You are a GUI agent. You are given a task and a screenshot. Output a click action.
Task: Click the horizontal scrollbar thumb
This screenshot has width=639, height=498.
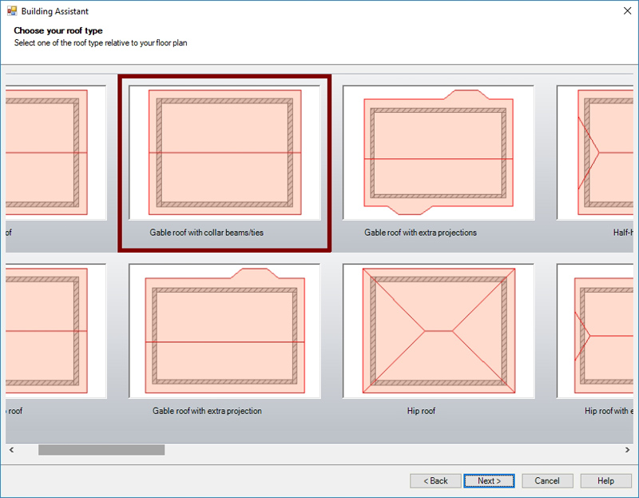click(101, 450)
